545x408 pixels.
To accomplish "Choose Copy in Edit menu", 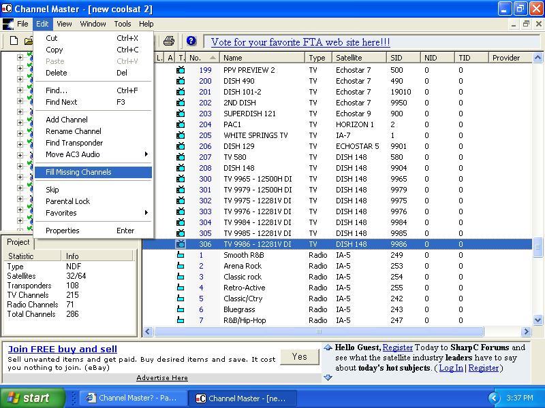I will coord(93,50).
